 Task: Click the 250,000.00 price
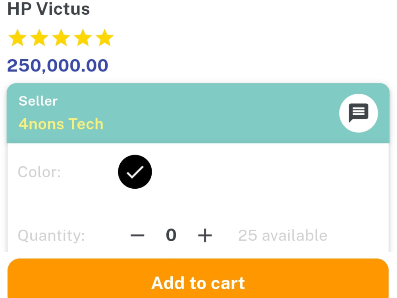[58, 66]
